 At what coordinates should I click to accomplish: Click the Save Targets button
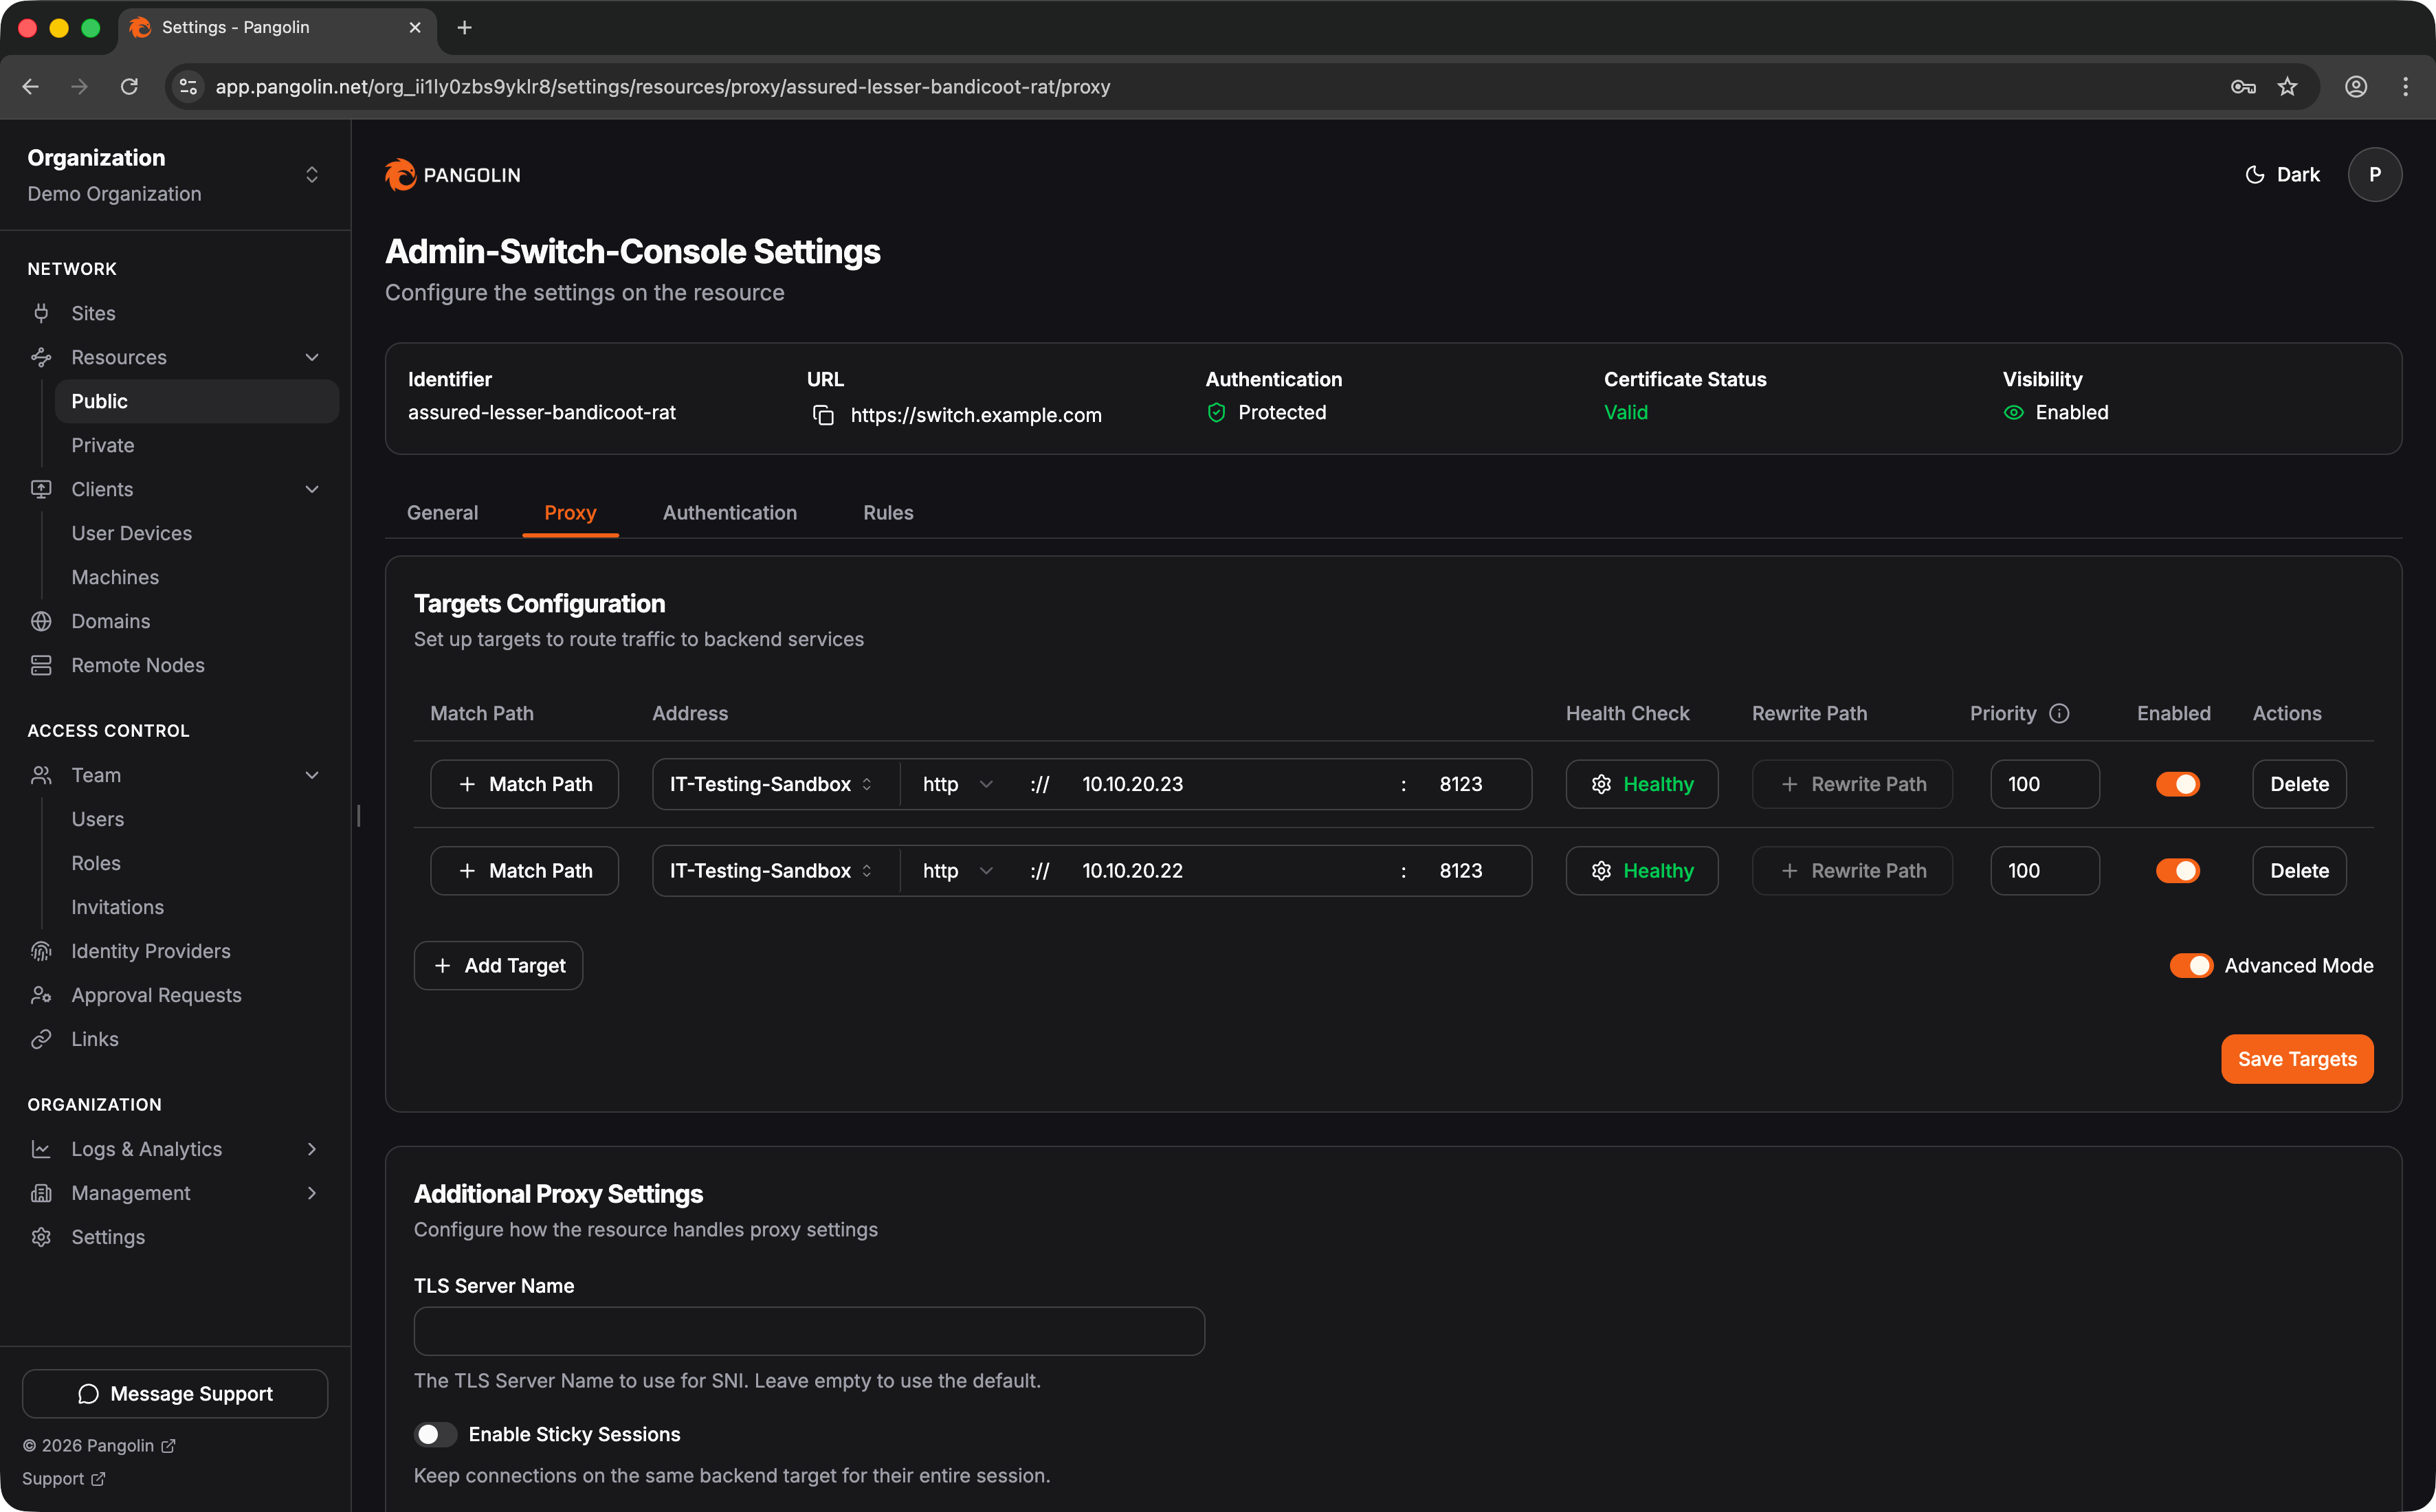pos(2296,1059)
